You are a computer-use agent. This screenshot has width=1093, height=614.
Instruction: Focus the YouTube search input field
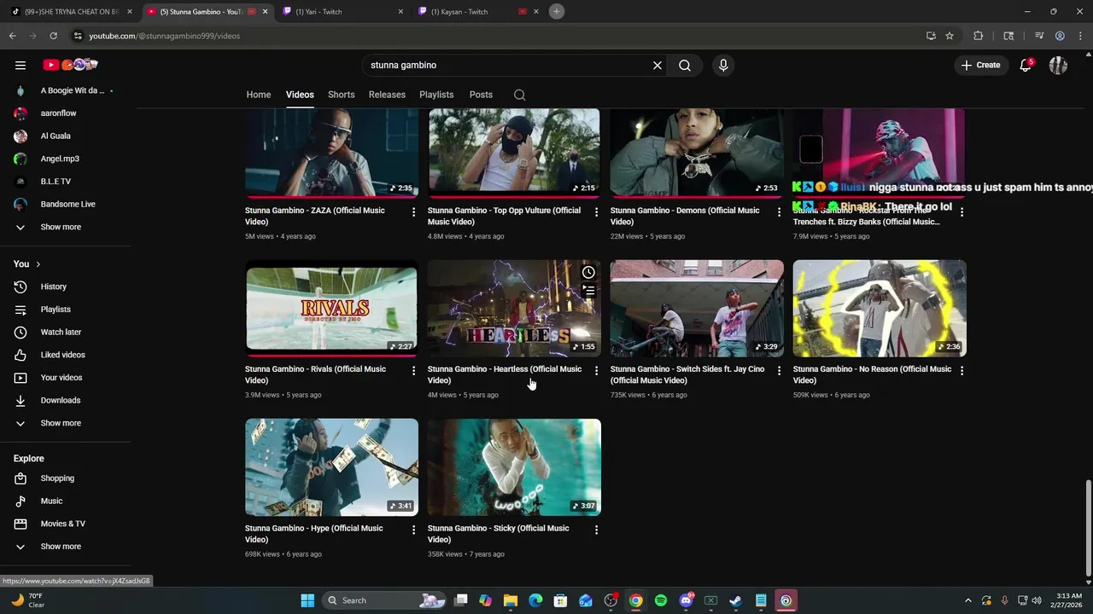point(508,65)
